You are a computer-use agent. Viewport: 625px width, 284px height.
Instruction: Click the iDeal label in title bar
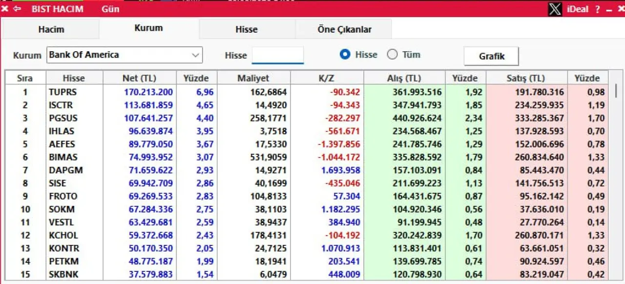pyautogui.click(x=577, y=9)
